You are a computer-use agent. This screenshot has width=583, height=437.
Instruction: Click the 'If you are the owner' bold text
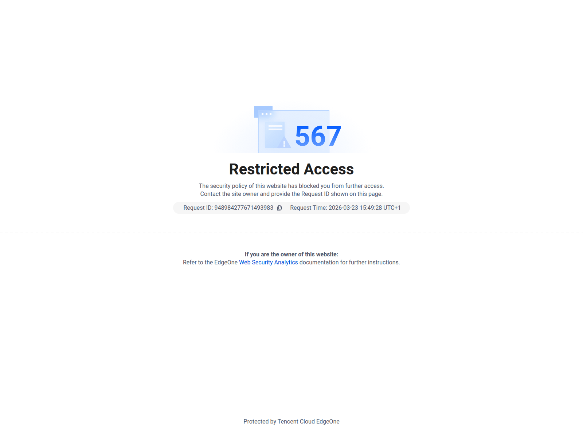coord(291,254)
